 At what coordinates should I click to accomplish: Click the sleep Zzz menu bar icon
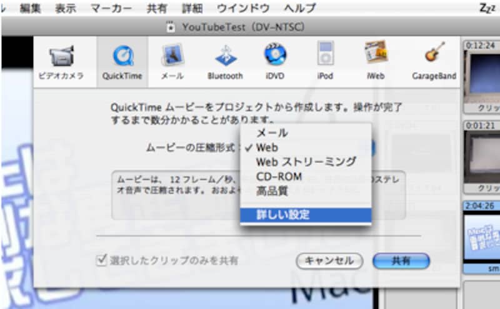(487, 8)
